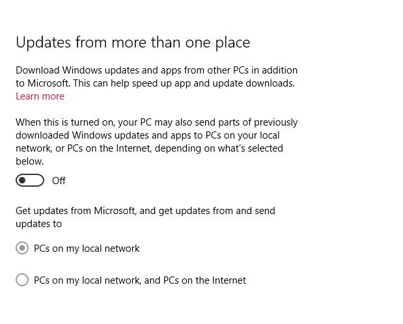Click the empty circle of the unselected radio option
The width and height of the screenshot is (403, 324).
tap(22, 280)
